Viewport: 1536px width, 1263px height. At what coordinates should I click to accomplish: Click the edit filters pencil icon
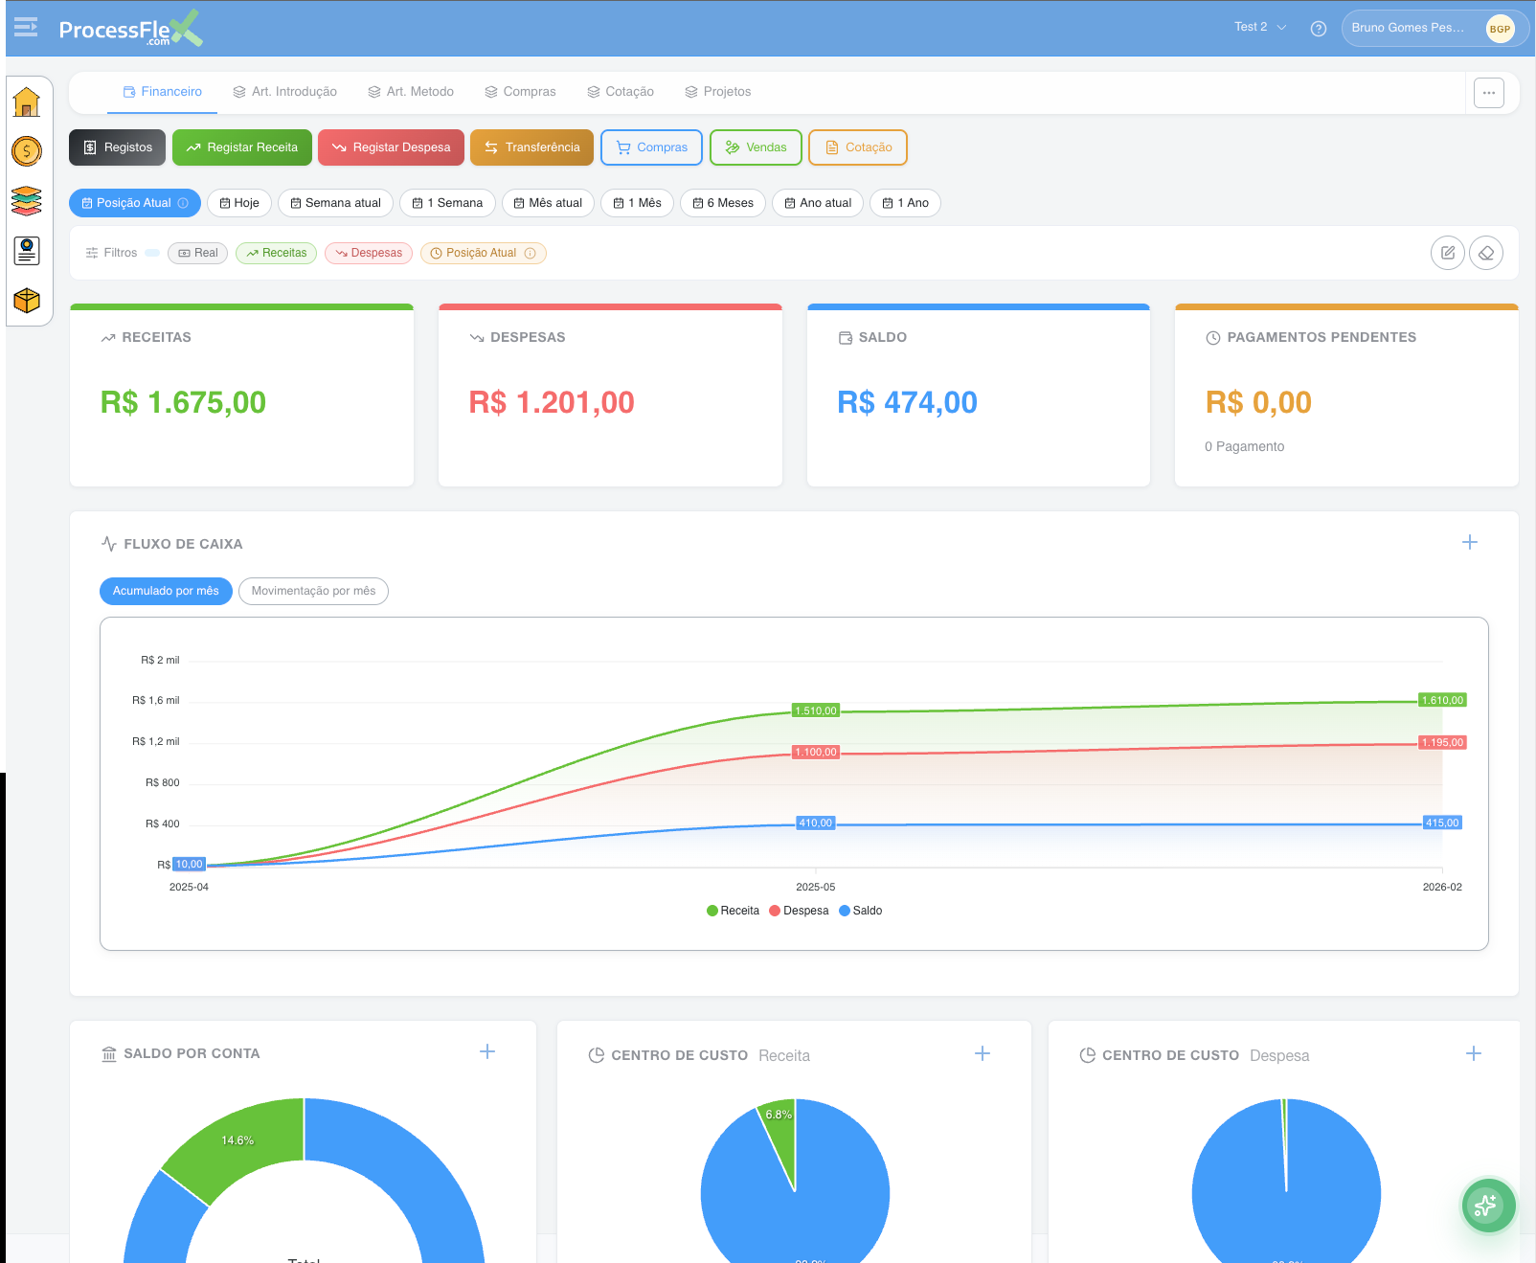click(x=1447, y=253)
